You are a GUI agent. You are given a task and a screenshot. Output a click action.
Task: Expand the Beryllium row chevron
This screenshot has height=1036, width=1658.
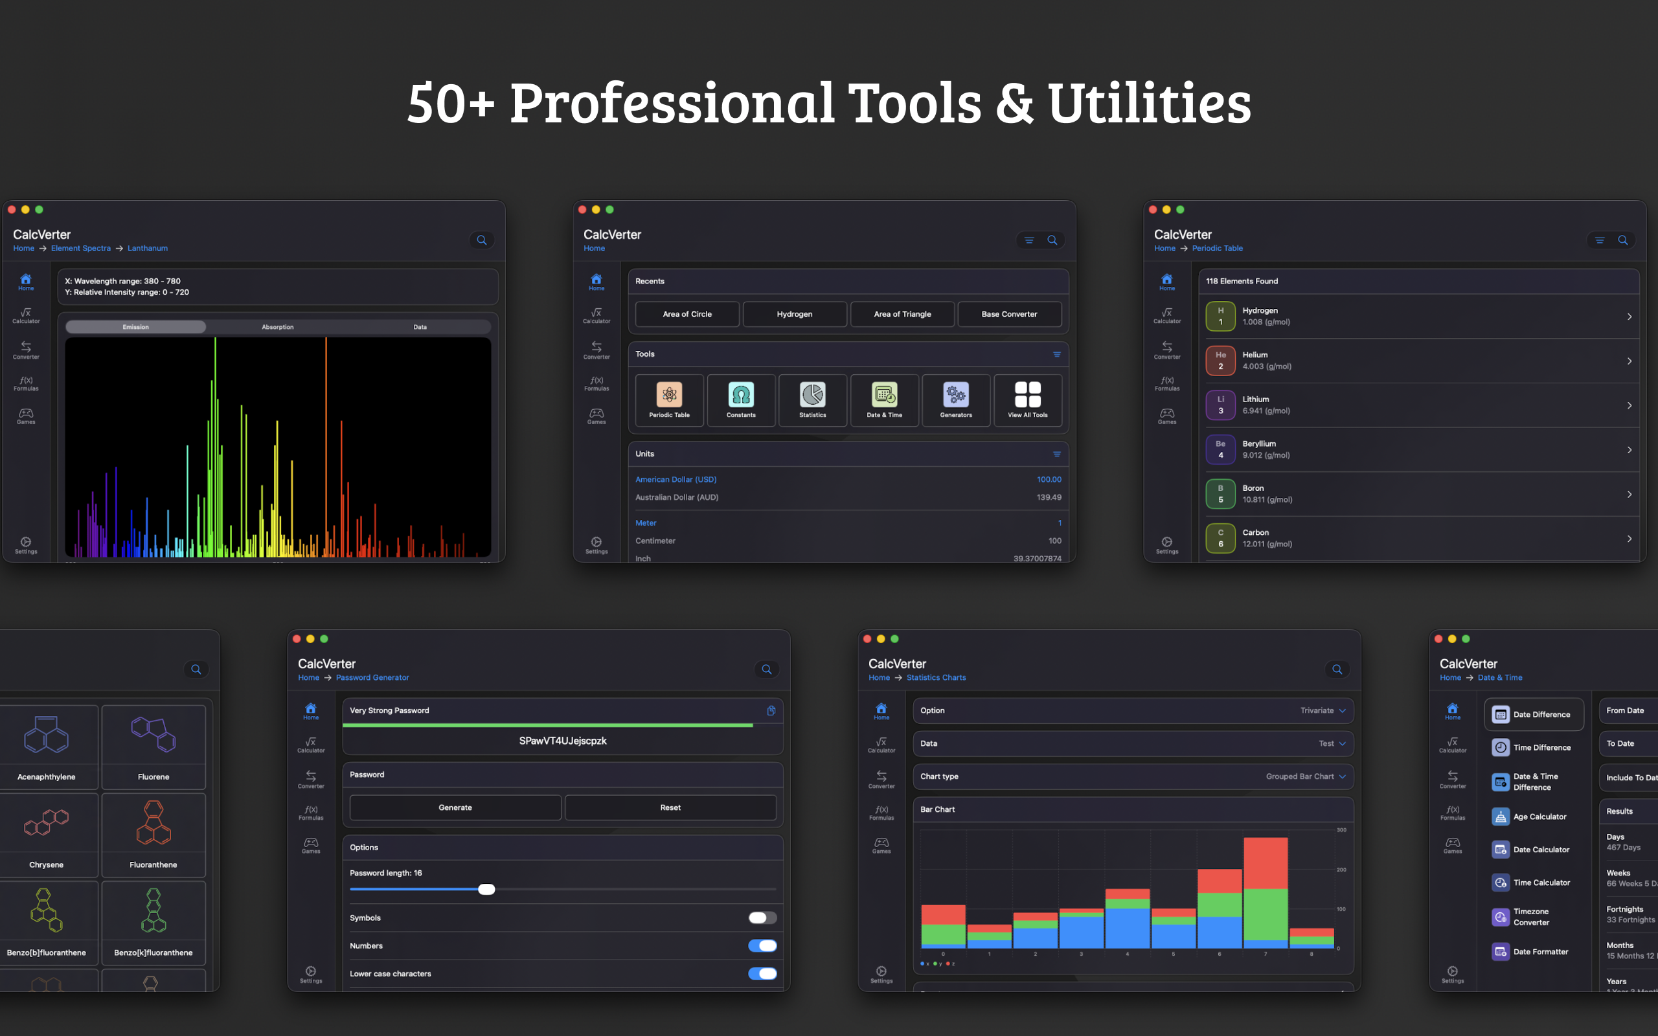(x=1630, y=450)
